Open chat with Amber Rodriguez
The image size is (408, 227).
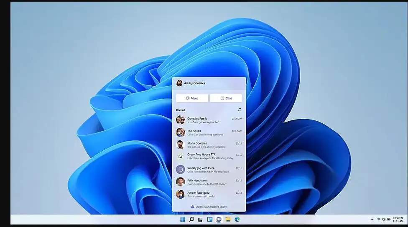click(209, 194)
